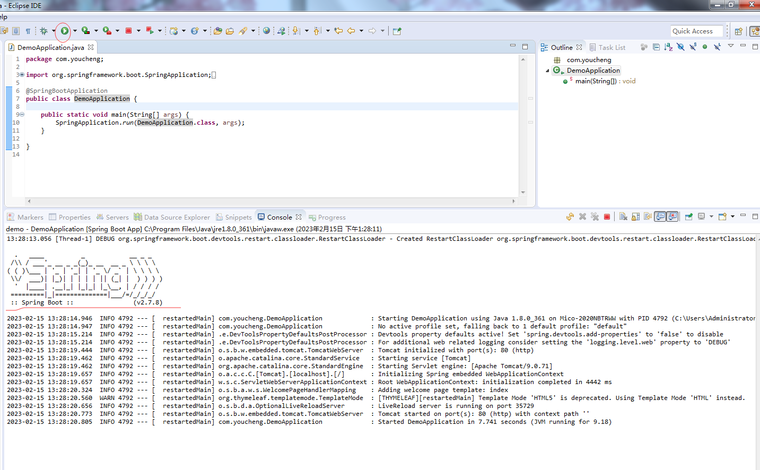Click Last Edit Location arrow icon
Image resolution: width=760 pixels, height=470 pixels.
point(338,31)
